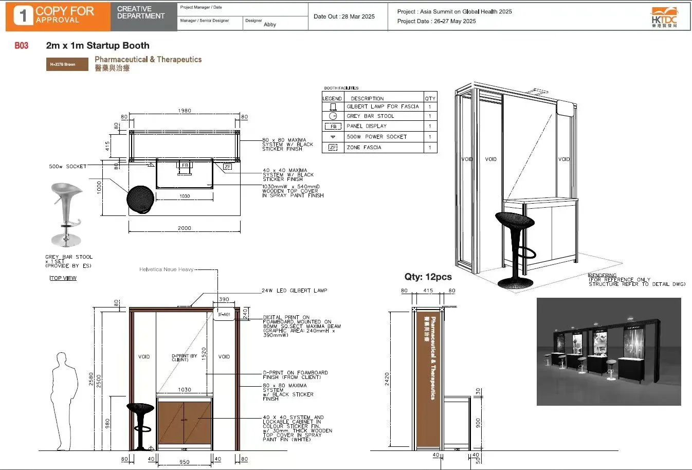Click the '24W LED GILBERT LAMP' annotation

click(x=295, y=291)
